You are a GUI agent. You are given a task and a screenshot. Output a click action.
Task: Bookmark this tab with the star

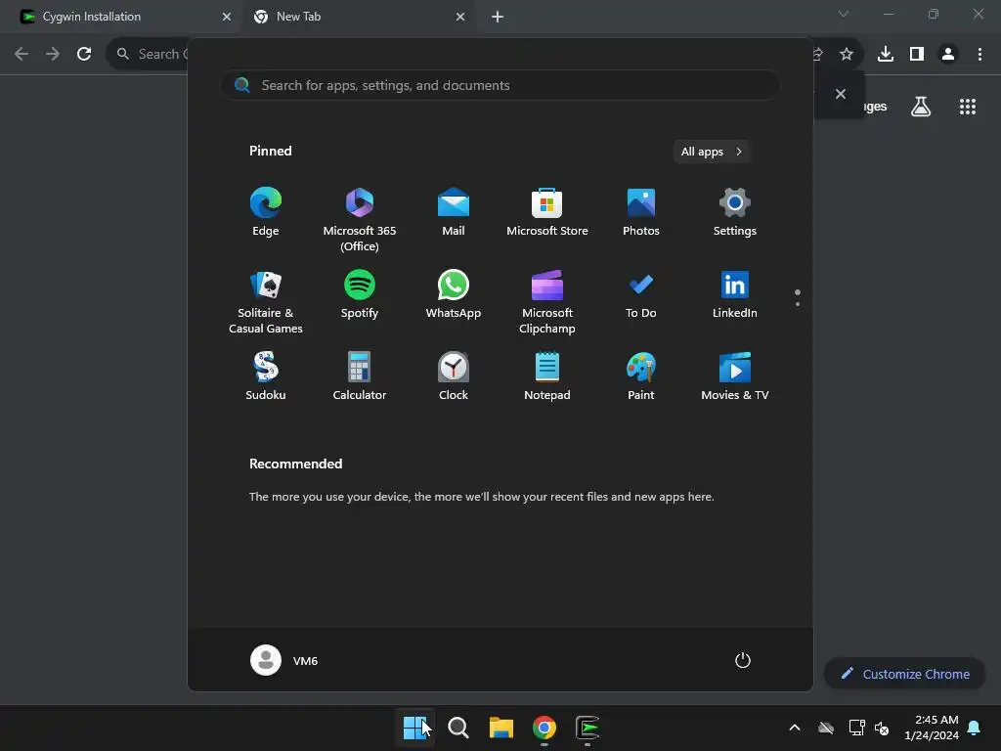(x=846, y=54)
